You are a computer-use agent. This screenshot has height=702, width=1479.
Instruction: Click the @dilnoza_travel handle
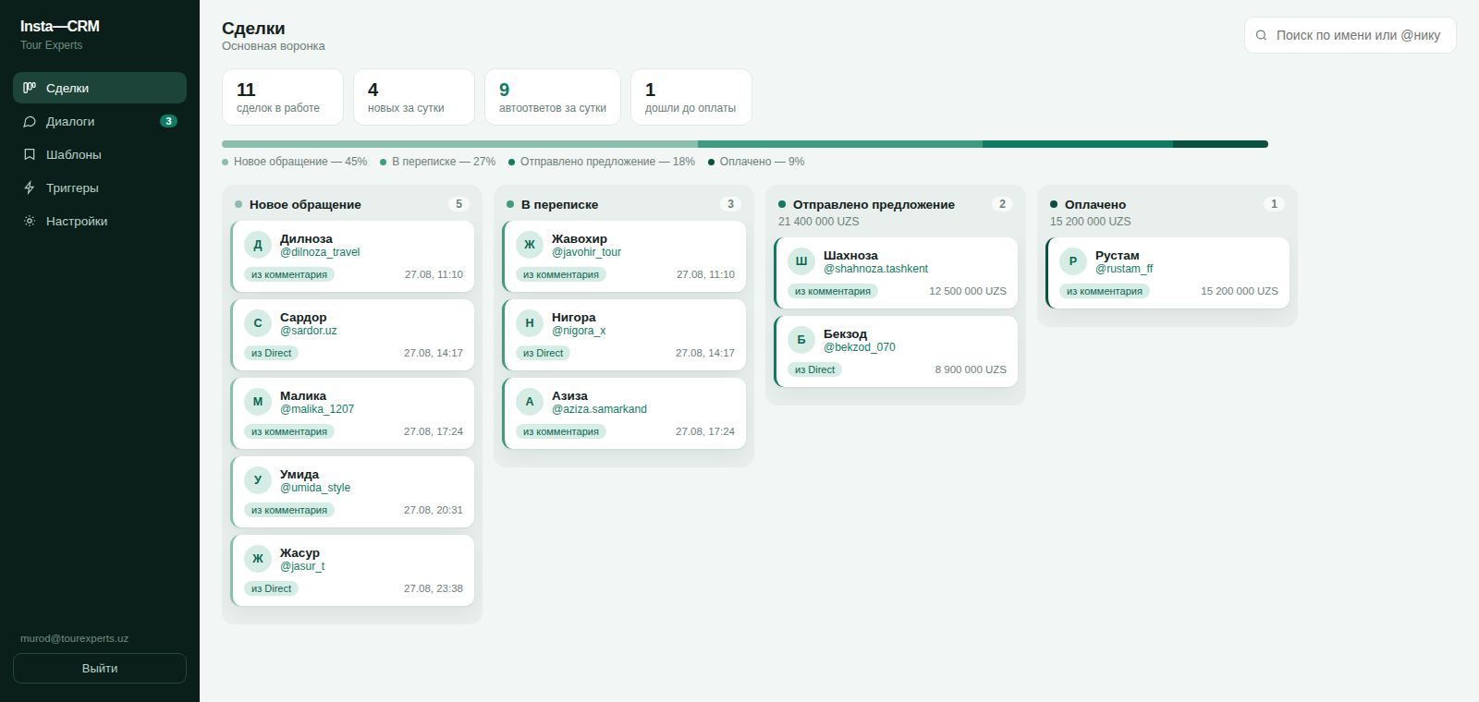[320, 252]
